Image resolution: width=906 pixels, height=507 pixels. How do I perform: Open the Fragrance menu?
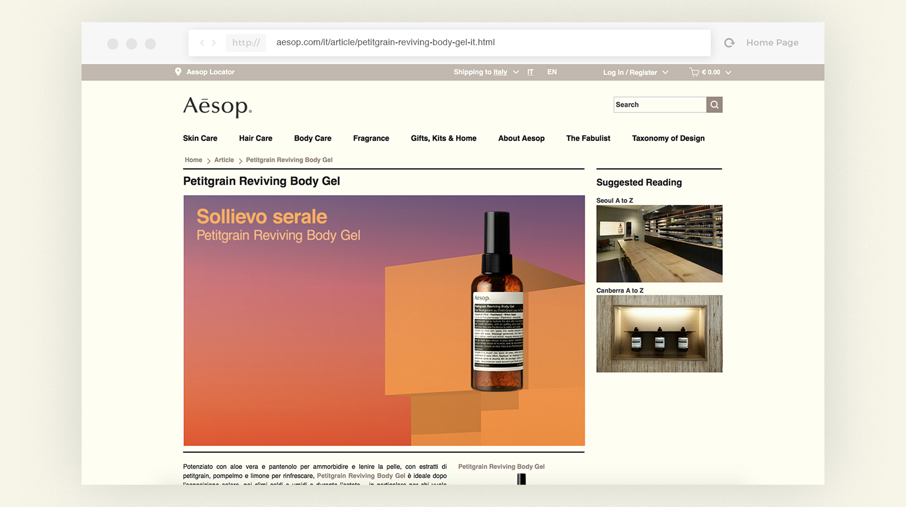(x=371, y=138)
